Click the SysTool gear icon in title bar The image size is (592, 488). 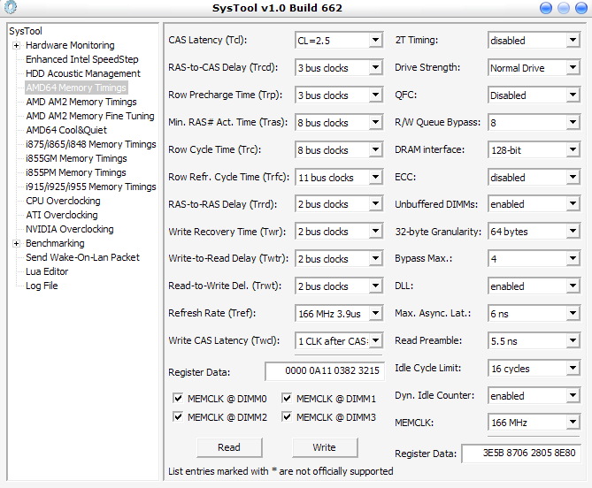coord(11,7)
